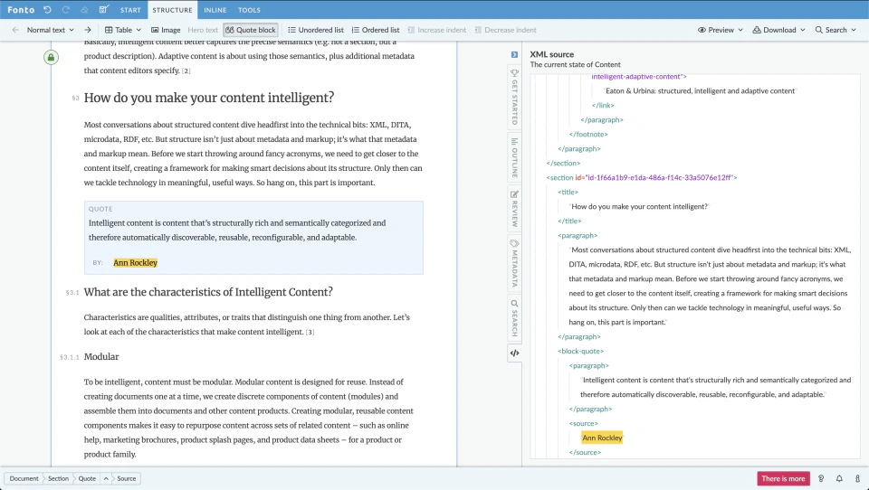This screenshot has width=869, height=490.
Task: Click the There is more button
Action: coord(783,478)
